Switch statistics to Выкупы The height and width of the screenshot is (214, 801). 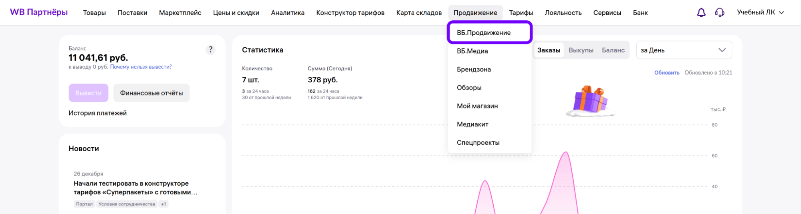point(581,50)
